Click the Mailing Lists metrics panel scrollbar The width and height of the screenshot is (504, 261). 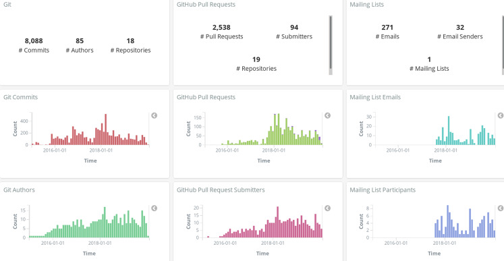tap(503, 45)
